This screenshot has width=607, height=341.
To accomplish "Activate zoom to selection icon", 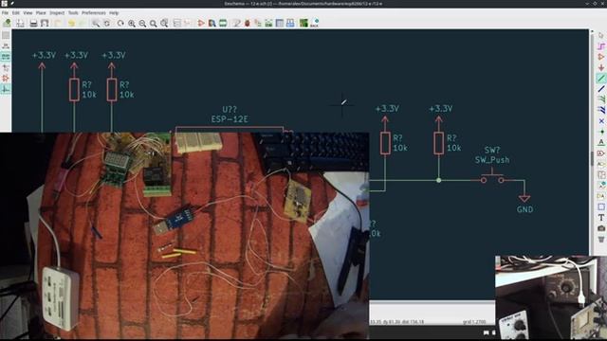I will [164, 23].
